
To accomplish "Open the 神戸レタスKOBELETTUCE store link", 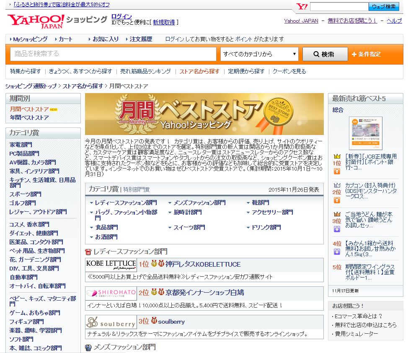I will pyautogui.click(x=203, y=265).
